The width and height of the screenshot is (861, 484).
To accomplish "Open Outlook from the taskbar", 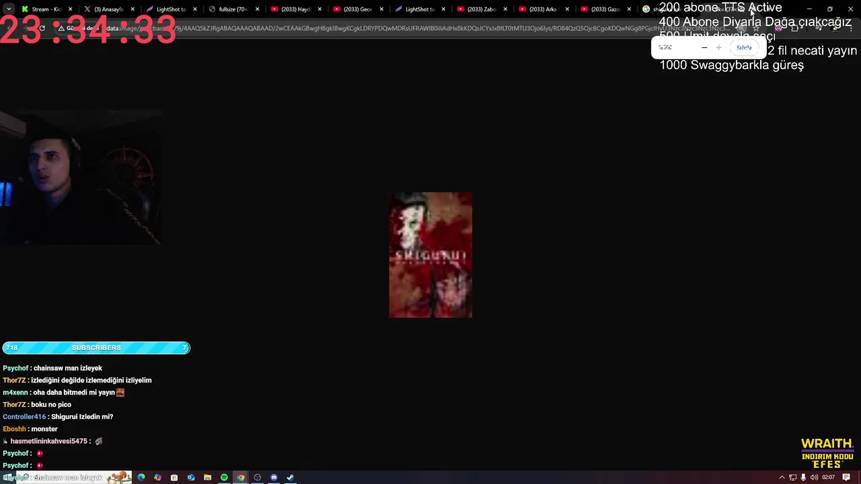I will (x=191, y=477).
